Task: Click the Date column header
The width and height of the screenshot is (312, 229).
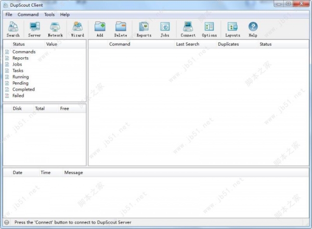Action: [x=18, y=172]
